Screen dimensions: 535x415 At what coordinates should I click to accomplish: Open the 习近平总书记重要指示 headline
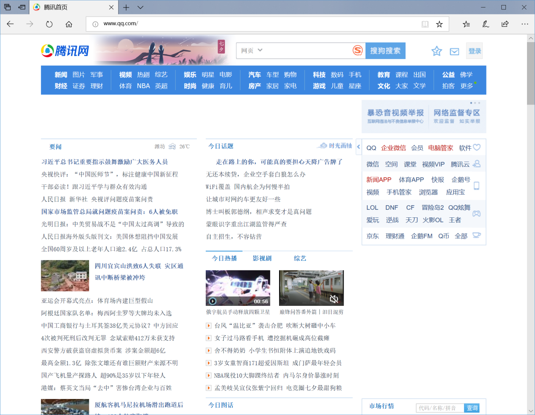pyautogui.click(x=105, y=162)
